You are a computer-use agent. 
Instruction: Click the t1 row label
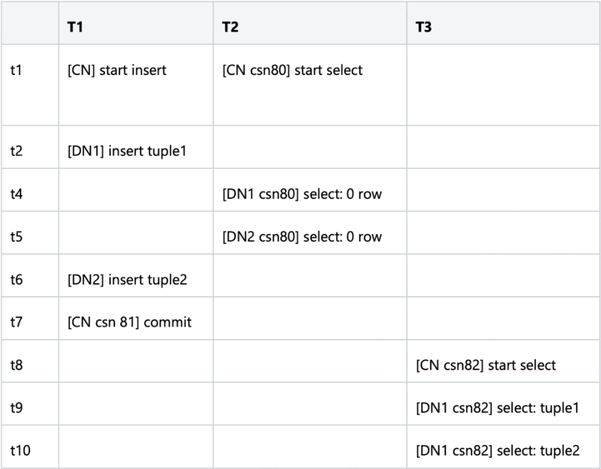click(16, 70)
